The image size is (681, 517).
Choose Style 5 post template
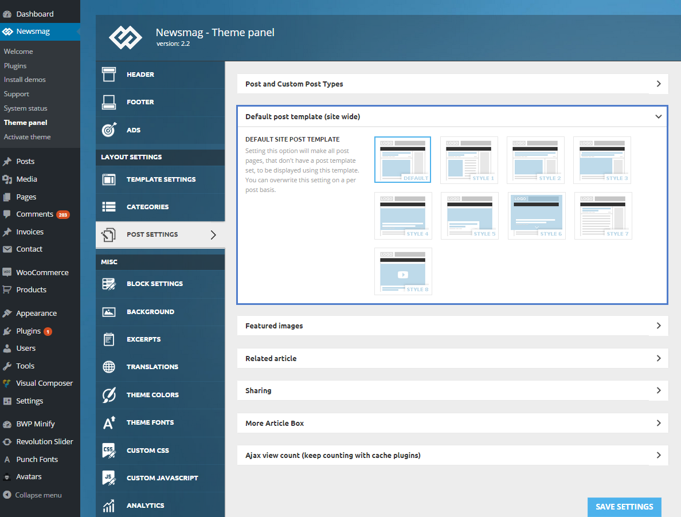[x=469, y=216]
